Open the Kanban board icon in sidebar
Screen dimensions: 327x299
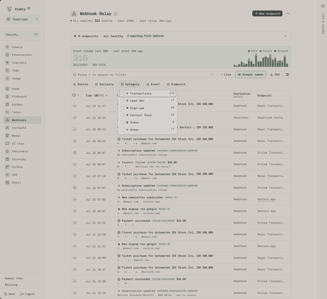point(7,104)
